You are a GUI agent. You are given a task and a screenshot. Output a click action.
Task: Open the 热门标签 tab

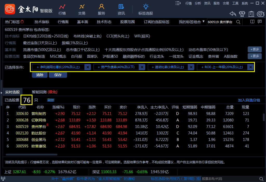click(14, 22)
